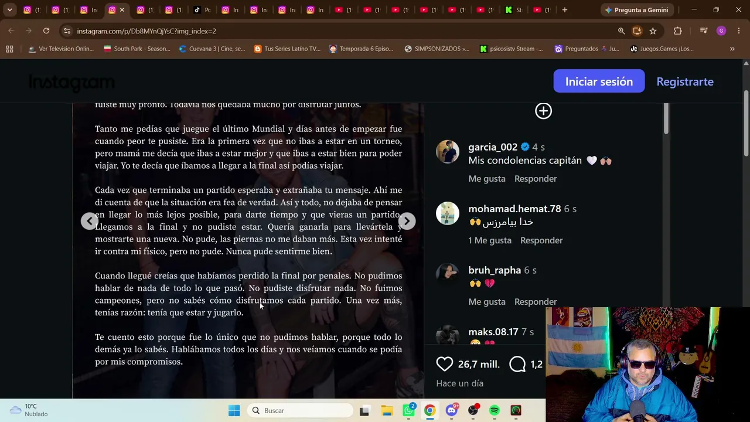Open the Chrome zoom magnifier icon
The height and width of the screenshot is (422, 750).
pos(621,30)
